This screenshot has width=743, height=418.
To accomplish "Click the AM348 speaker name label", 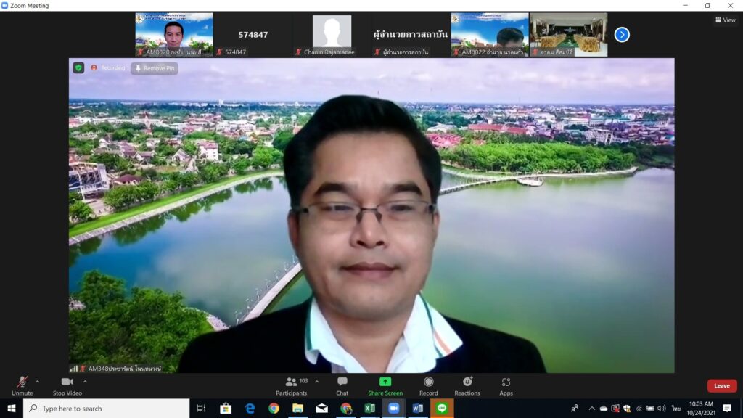I will pos(125,368).
